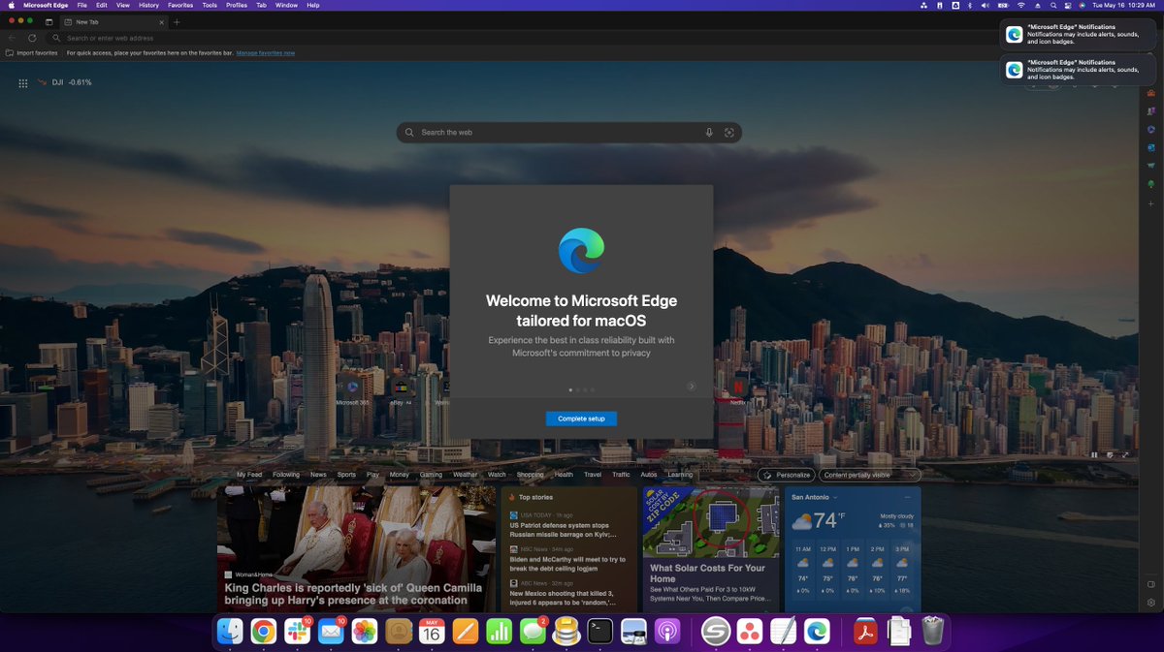This screenshot has height=652, width=1164.
Task: Click the Wi-Fi status icon in menu bar
Action: click(x=1020, y=5)
